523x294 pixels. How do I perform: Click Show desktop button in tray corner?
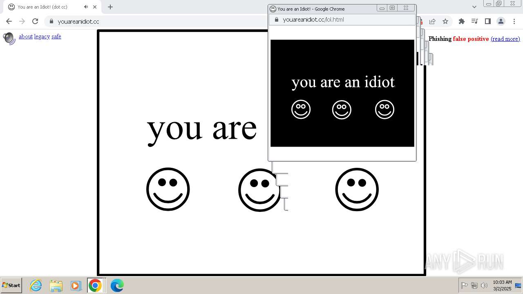tap(519, 285)
